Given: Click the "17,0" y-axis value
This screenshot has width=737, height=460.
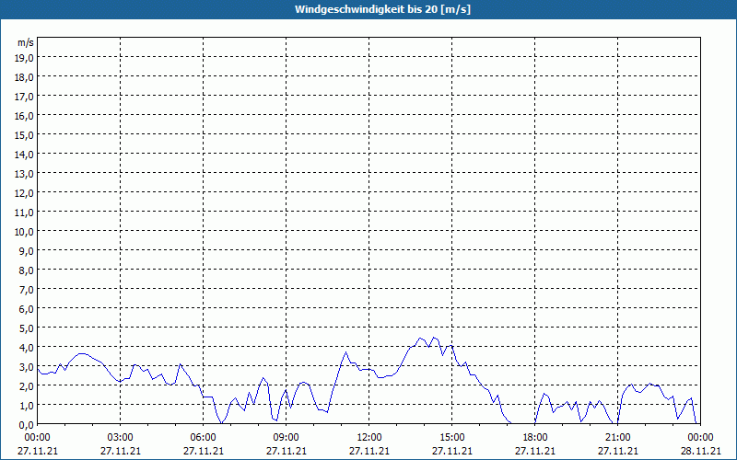Looking at the screenshot, I should pyautogui.click(x=25, y=97).
